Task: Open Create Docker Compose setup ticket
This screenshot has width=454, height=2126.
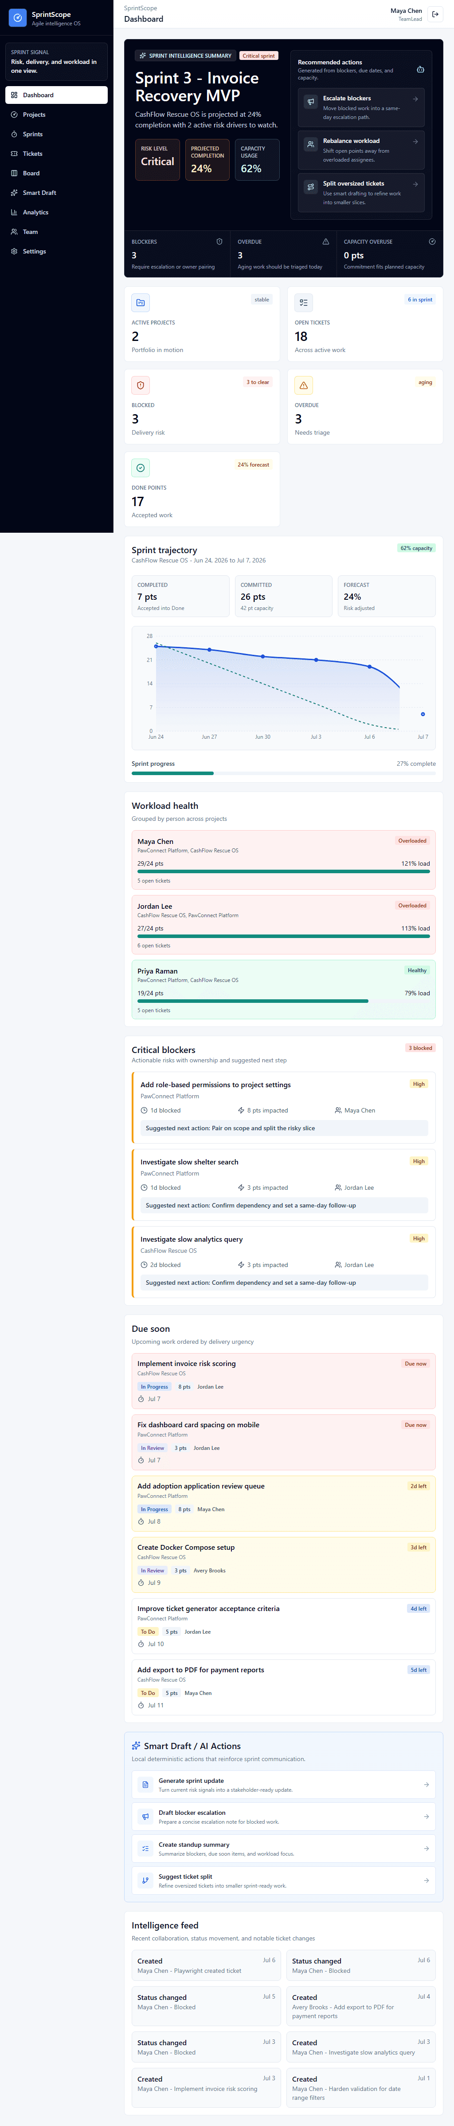Action: coord(283,1566)
